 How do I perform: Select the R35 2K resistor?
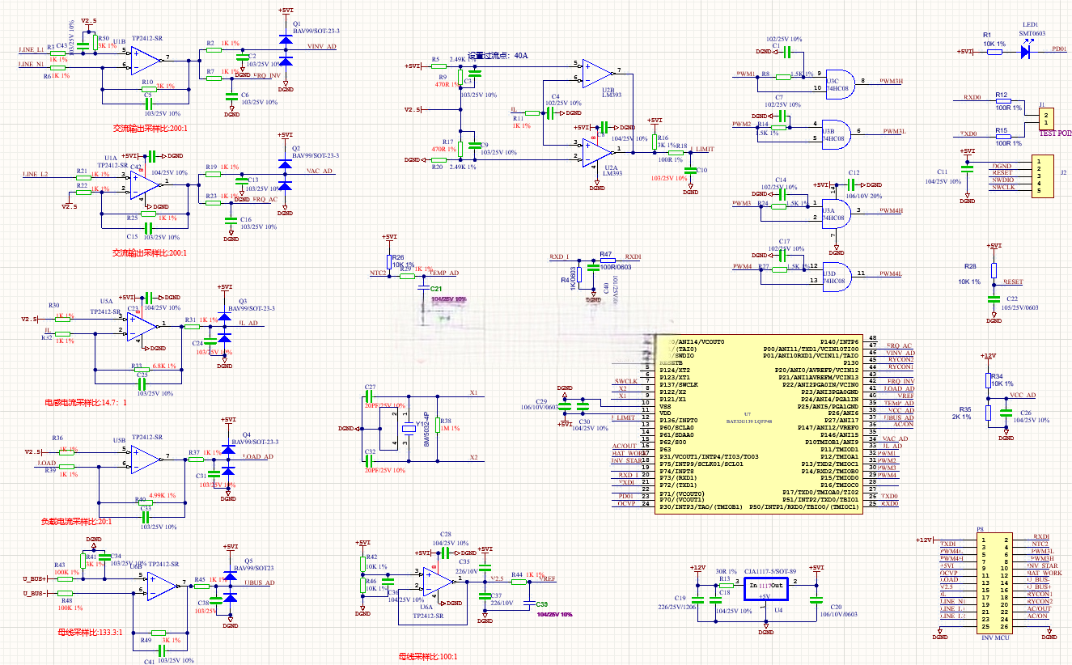tap(988, 413)
